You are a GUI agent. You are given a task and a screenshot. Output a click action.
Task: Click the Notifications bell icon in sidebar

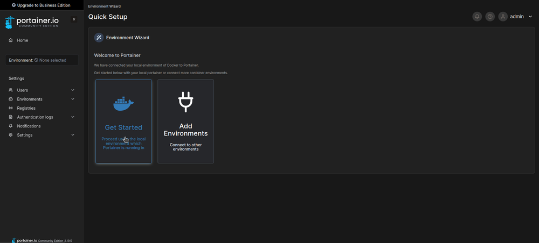(x=11, y=126)
